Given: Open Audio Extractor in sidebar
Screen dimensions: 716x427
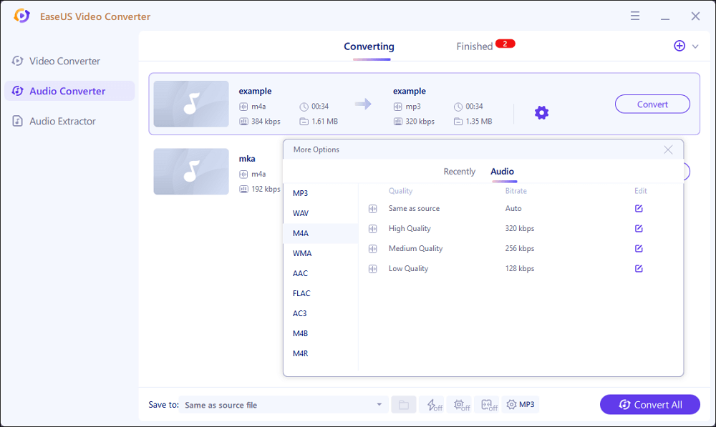Looking at the screenshot, I should 62,122.
